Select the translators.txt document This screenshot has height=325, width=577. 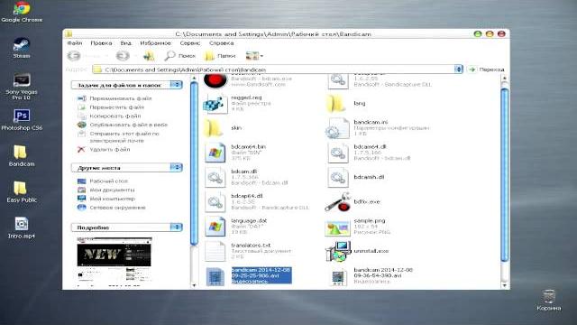pyautogui.click(x=248, y=251)
